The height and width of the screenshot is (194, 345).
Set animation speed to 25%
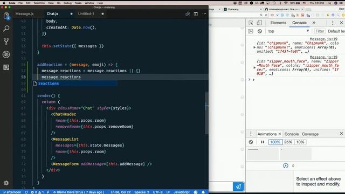[288, 142]
